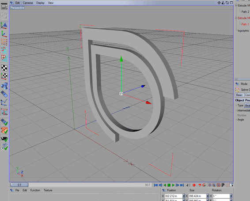Select the Points tool with orange dots
This screenshot has width=250, height=201.
coord(4,42)
